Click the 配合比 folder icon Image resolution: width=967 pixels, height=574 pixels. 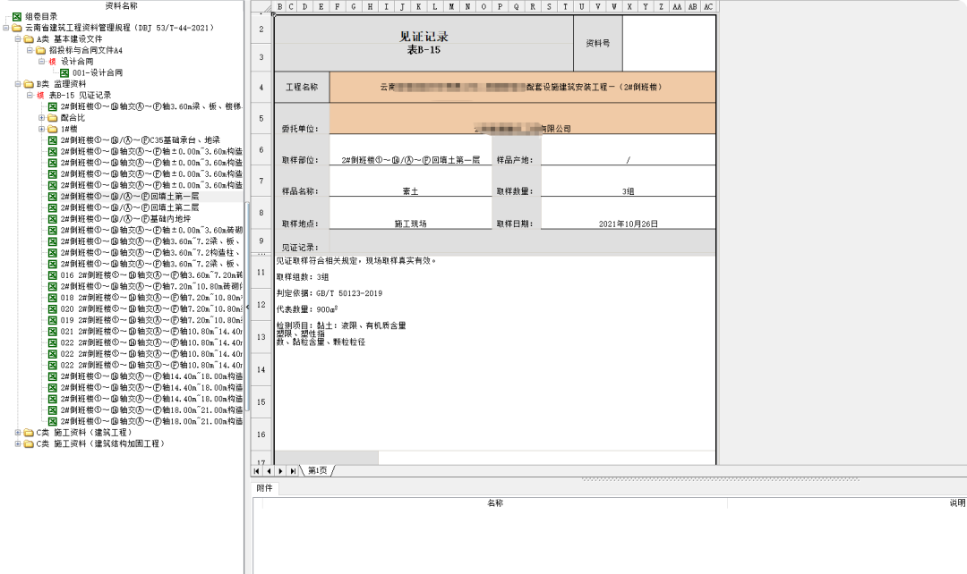53,118
